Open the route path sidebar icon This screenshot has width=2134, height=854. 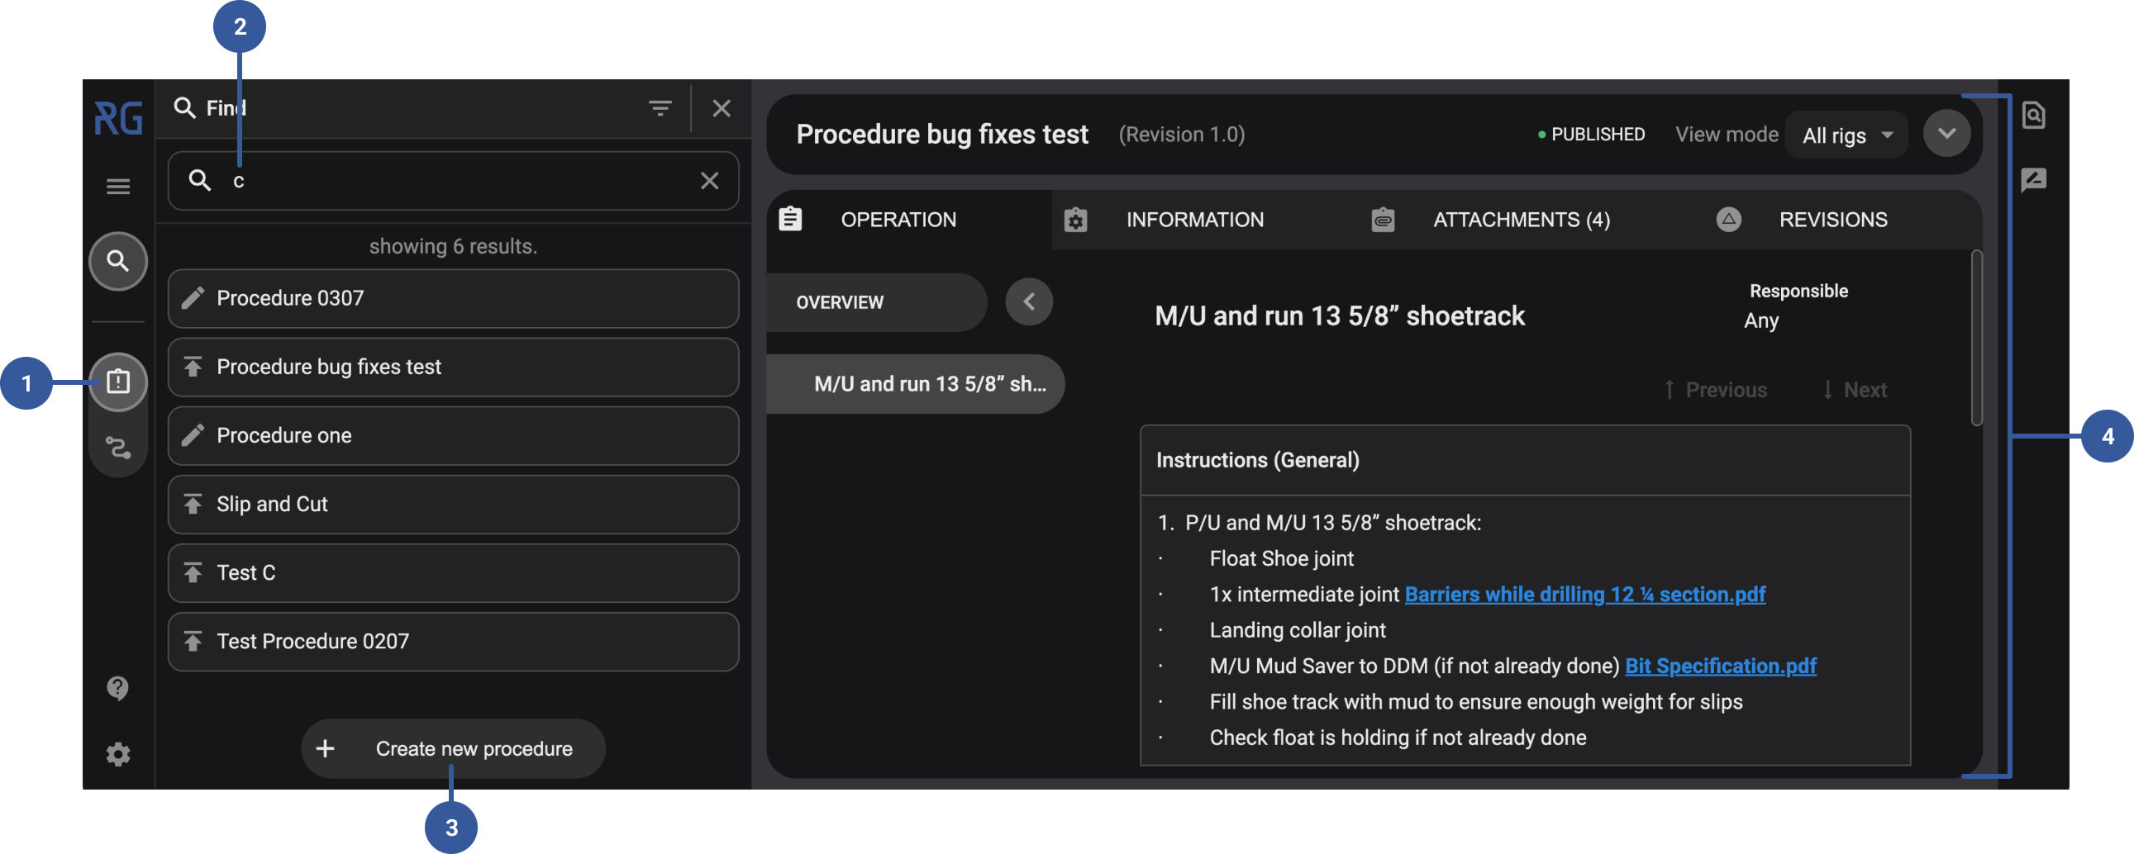117,448
